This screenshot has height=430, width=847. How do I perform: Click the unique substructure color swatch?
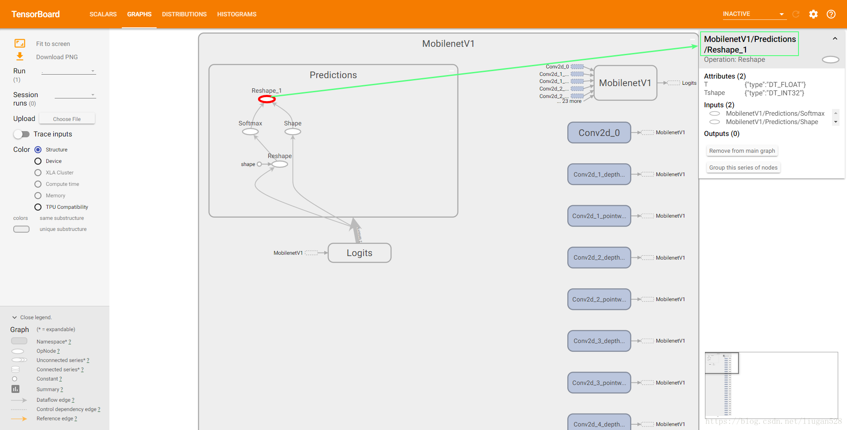point(21,229)
